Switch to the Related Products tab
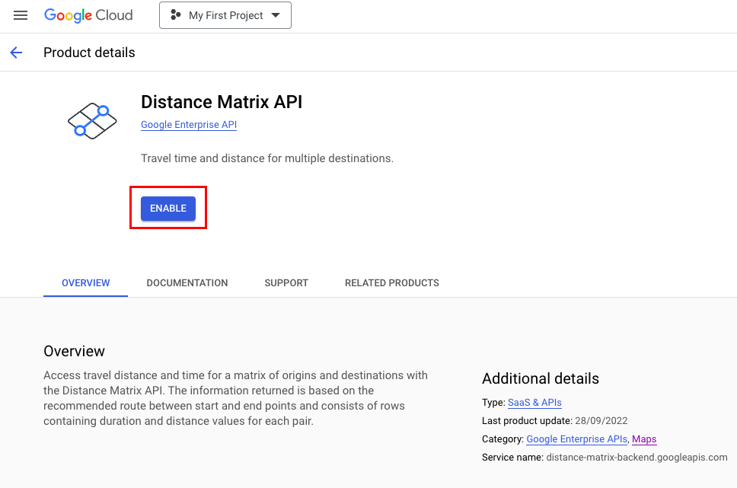This screenshot has width=737, height=488. click(x=392, y=283)
